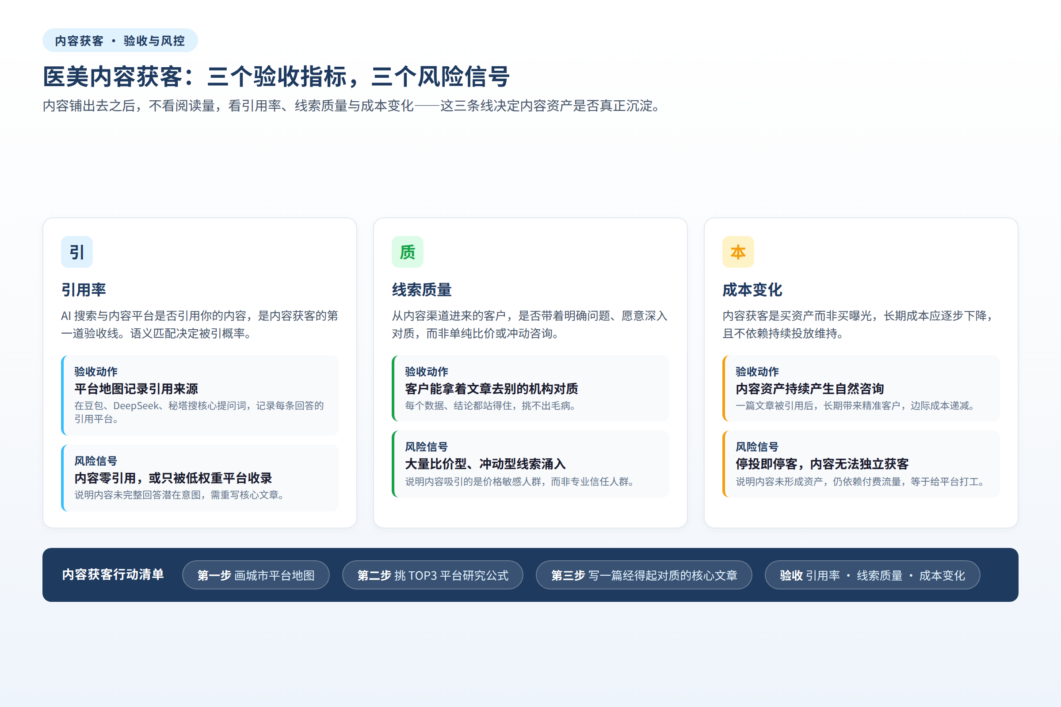This screenshot has height=707, width=1061.
Task: Click 风险信号 label in the 成本变化 card
Action: tap(757, 447)
